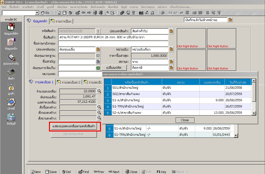
Task: Click the Prev button in bottom bar
Action: [99, 172]
